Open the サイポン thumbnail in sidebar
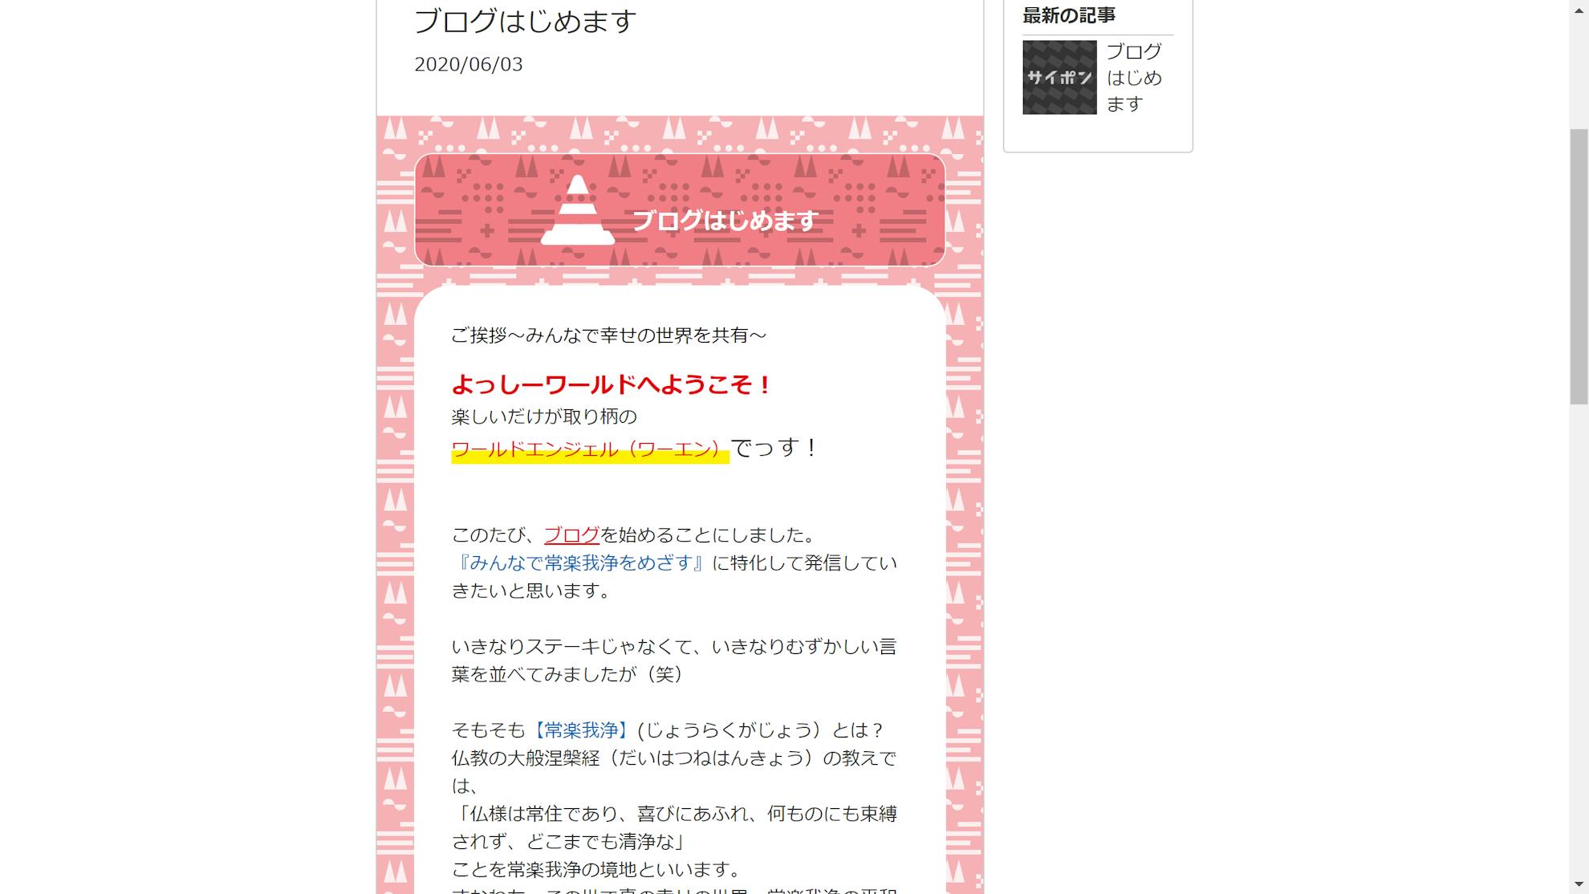 [x=1059, y=77]
